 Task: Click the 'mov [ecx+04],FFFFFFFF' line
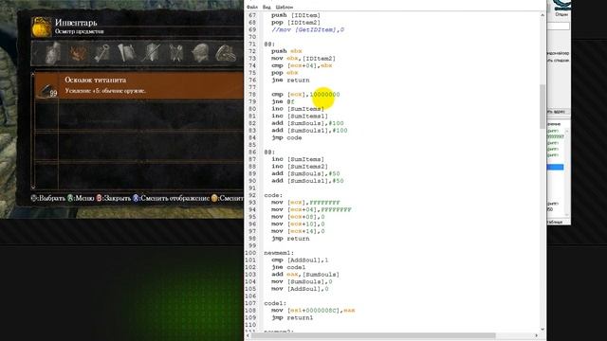point(311,209)
